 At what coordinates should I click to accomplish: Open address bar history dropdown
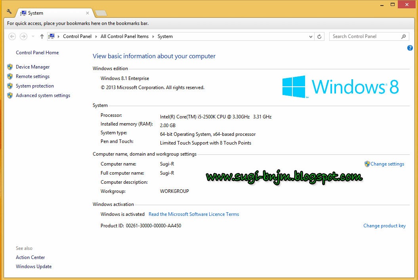click(x=311, y=36)
